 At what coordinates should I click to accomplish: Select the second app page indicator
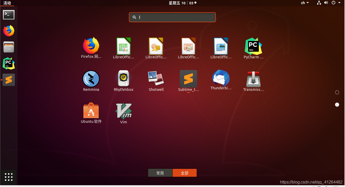(337, 105)
